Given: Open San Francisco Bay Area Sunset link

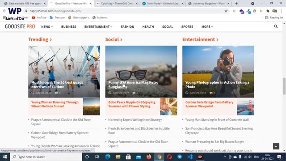Looking at the screenshot, I should (219, 131).
